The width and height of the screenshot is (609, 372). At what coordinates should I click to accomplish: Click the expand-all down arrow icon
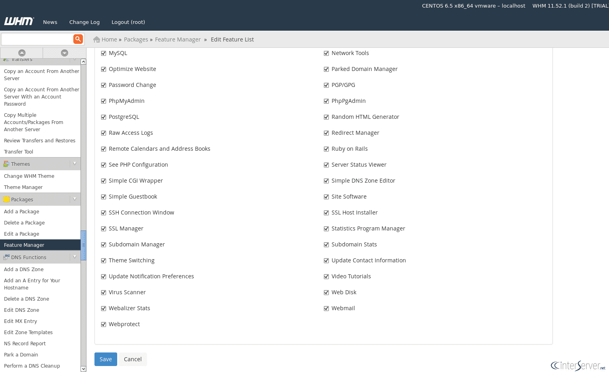coord(64,53)
